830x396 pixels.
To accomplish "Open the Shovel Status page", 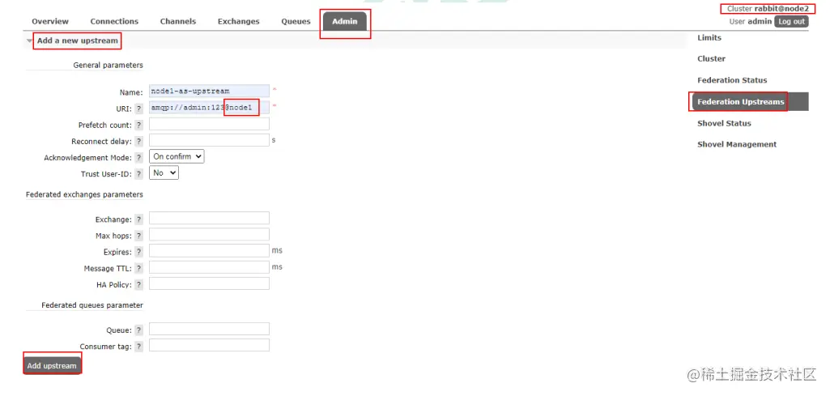I will (724, 123).
